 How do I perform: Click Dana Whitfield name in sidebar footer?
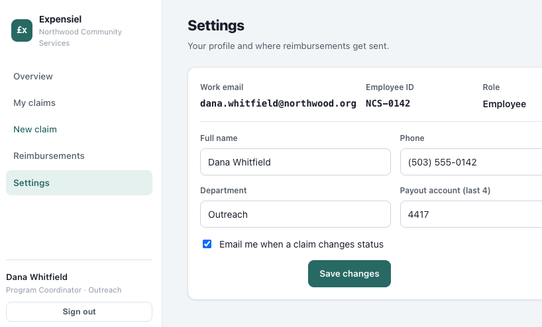click(x=36, y=277)
